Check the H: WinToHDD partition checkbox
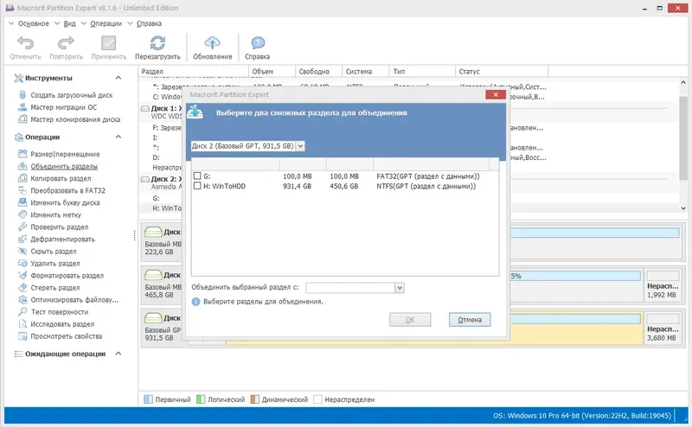The height and width of the screenshot is (428, 692). pos(197,186)
